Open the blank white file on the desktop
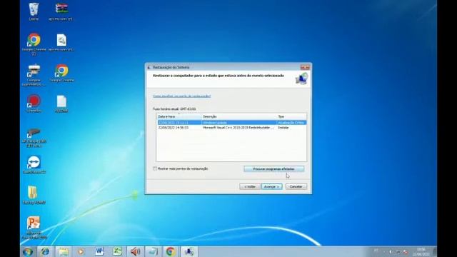Image resolution: width=457 pixels, height=257 pixels. click(x=61, y=104)
